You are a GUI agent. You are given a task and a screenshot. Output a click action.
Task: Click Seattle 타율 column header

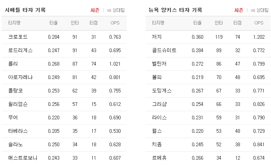click(x=54, y=23)
